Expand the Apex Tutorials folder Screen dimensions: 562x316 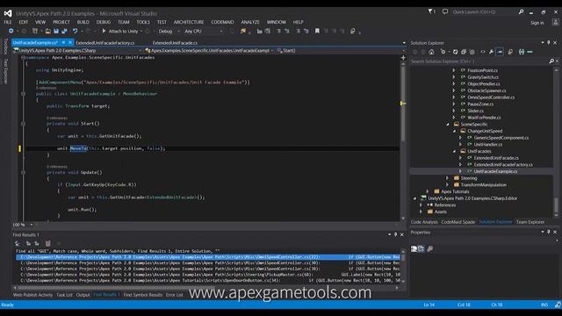(428, 191)
